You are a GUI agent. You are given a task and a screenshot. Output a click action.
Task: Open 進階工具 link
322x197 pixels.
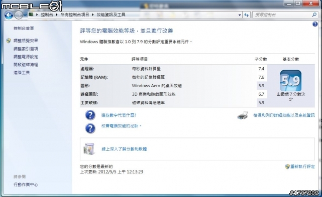tap(22, 72)
